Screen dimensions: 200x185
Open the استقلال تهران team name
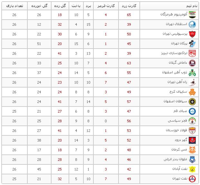(x=176, y=24)
